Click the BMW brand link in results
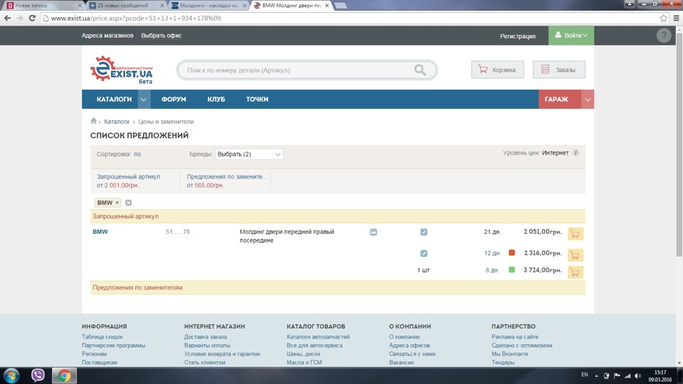This screenshot has width=683, height=384. [x=100, y=232]
